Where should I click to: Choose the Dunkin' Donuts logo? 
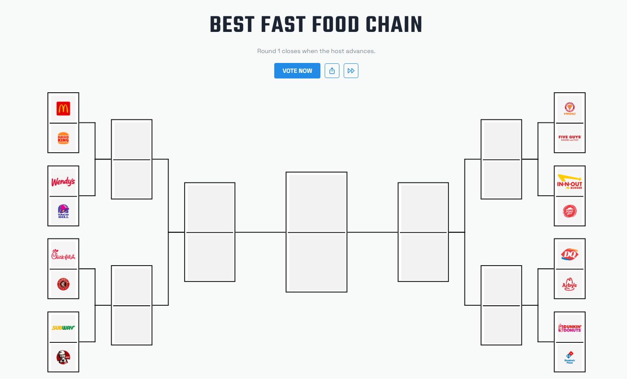coord(569,327)
